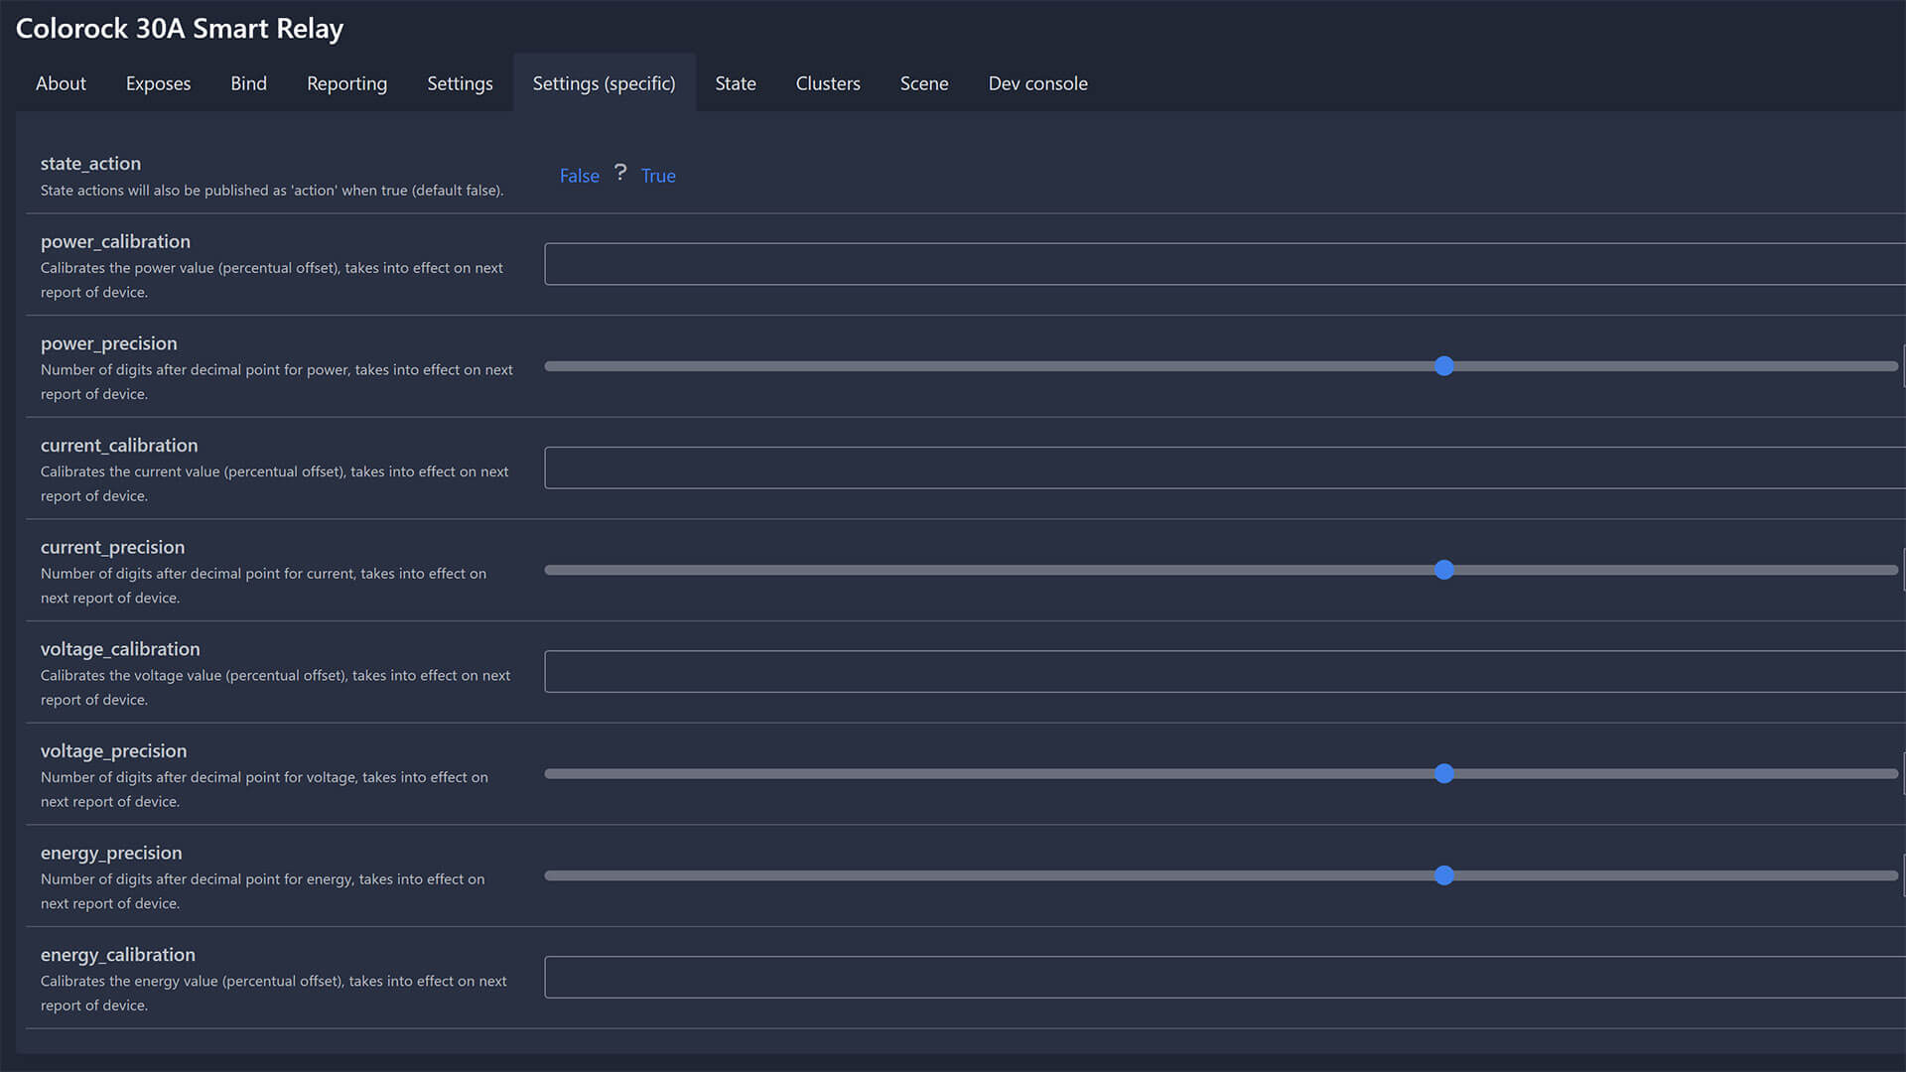Switch to the About tab

coord(61,82)
